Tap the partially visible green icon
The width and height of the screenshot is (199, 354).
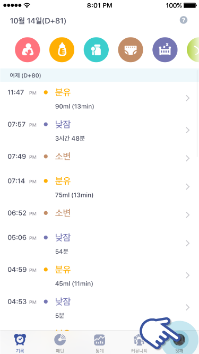[x=193, y=50]
